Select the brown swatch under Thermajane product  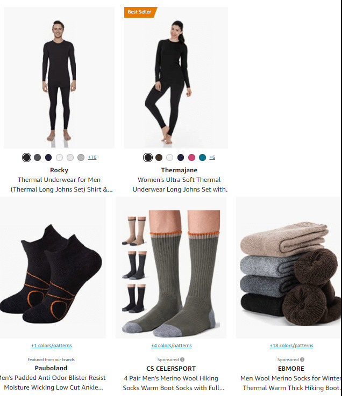click(159, 157)
